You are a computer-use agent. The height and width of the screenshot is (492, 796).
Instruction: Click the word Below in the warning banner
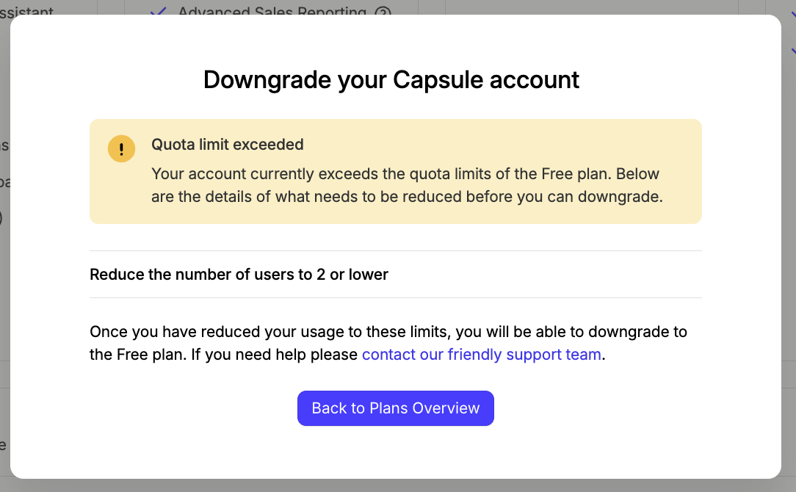tap(637, 174)
